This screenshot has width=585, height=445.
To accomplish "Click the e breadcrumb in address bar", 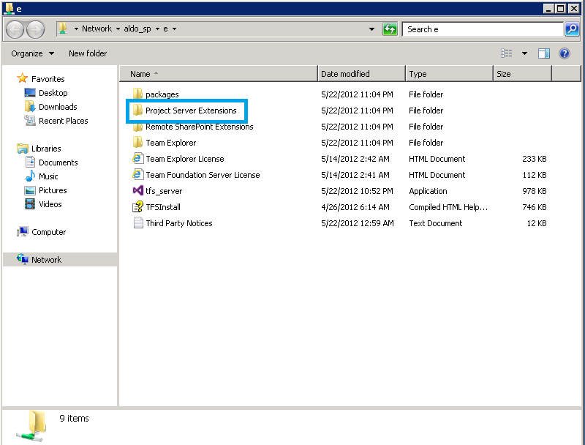I will click(x=165, y=29).
